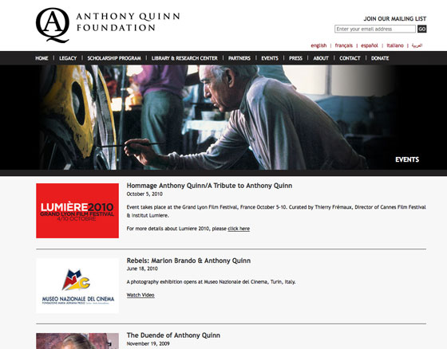Open the Watch Video link
This screenshot has height=349, width=447.
click(x=140, y=295)
